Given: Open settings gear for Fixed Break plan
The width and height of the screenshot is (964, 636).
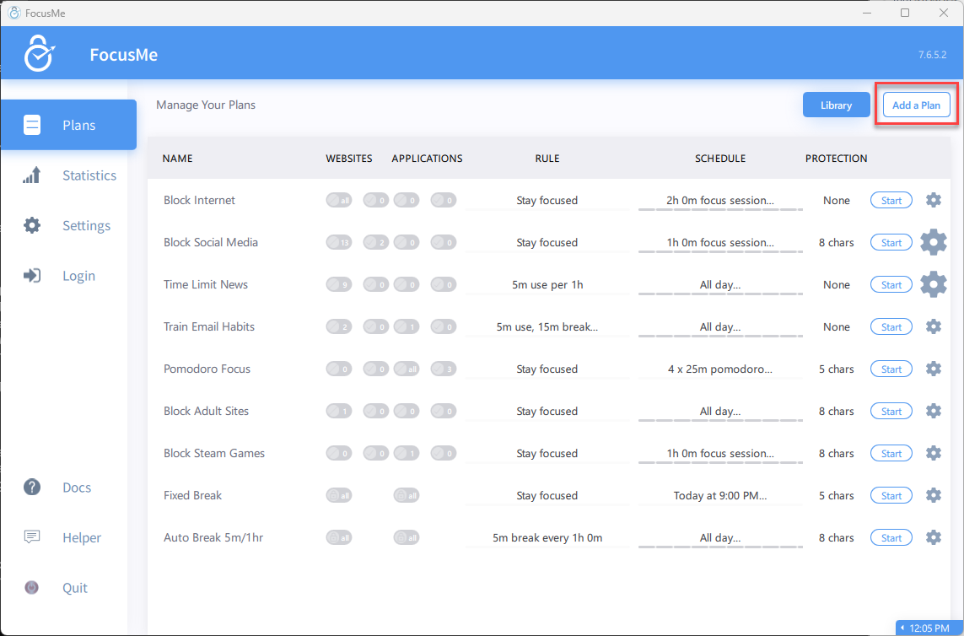Looking at the screenshot, I should pos(934,495).
